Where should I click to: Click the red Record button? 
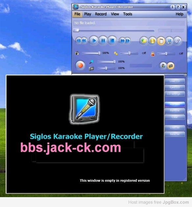point(80,65)
